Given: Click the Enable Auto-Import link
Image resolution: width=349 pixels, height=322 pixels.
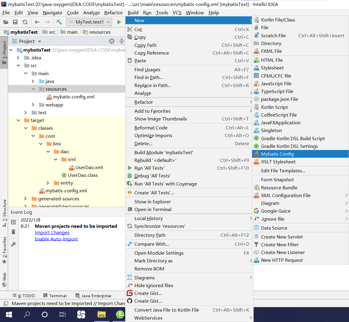Looking at the screenshot, I should tap(56, 239).
